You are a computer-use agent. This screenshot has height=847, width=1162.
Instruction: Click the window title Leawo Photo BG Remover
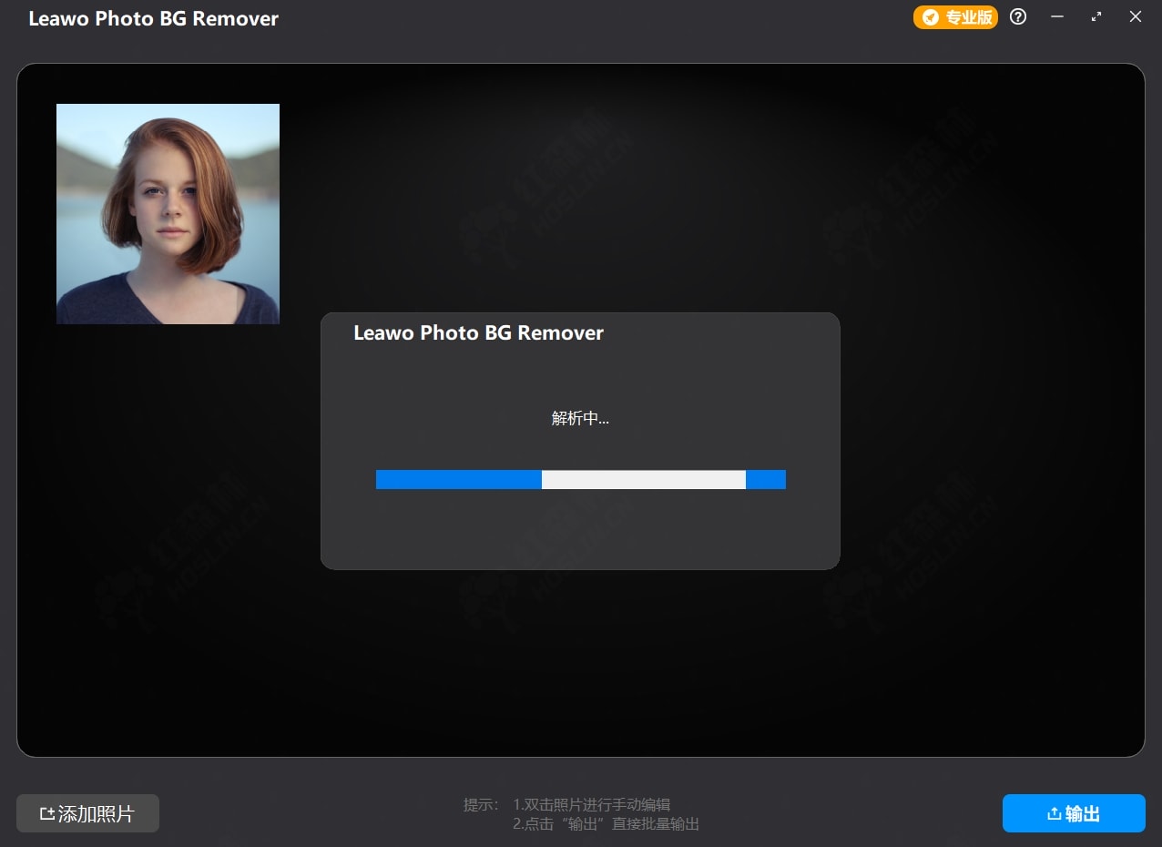(154, 18)
